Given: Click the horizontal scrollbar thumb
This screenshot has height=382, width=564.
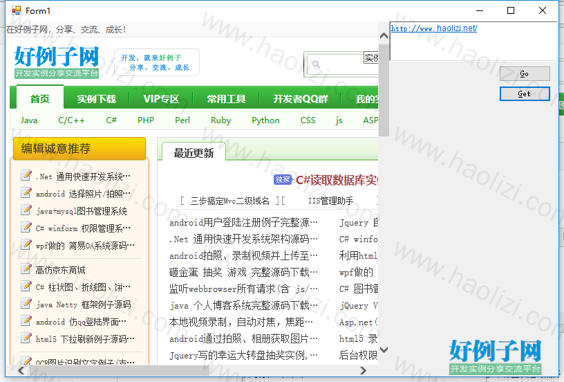Looking at the screenshot, I should point(118,370).
